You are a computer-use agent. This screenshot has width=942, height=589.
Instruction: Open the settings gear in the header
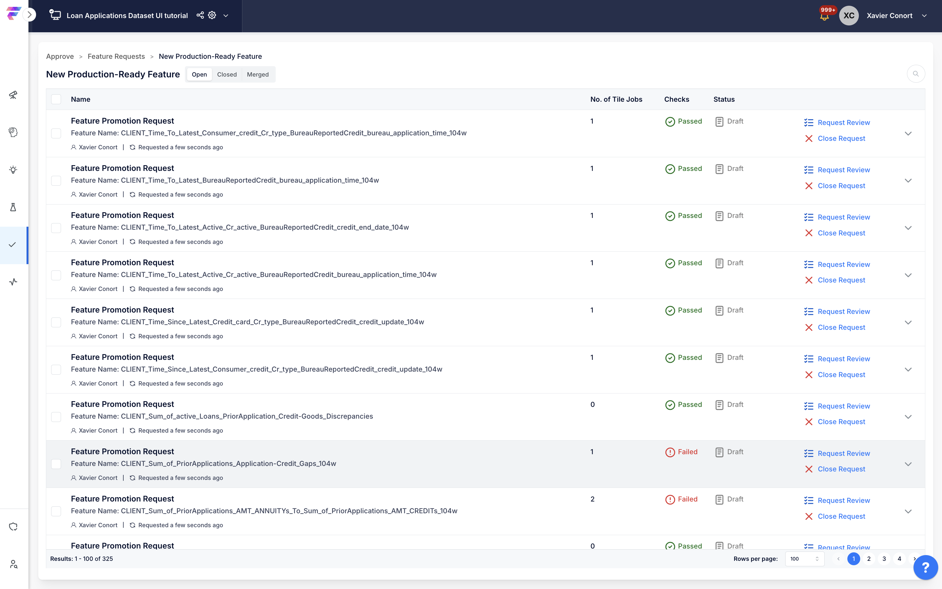212,15
